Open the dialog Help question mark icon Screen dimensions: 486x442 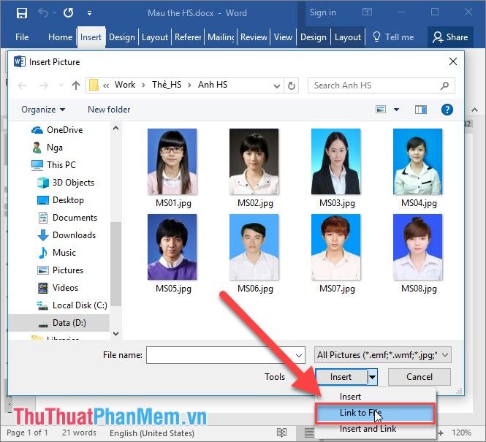pos(447,110)
